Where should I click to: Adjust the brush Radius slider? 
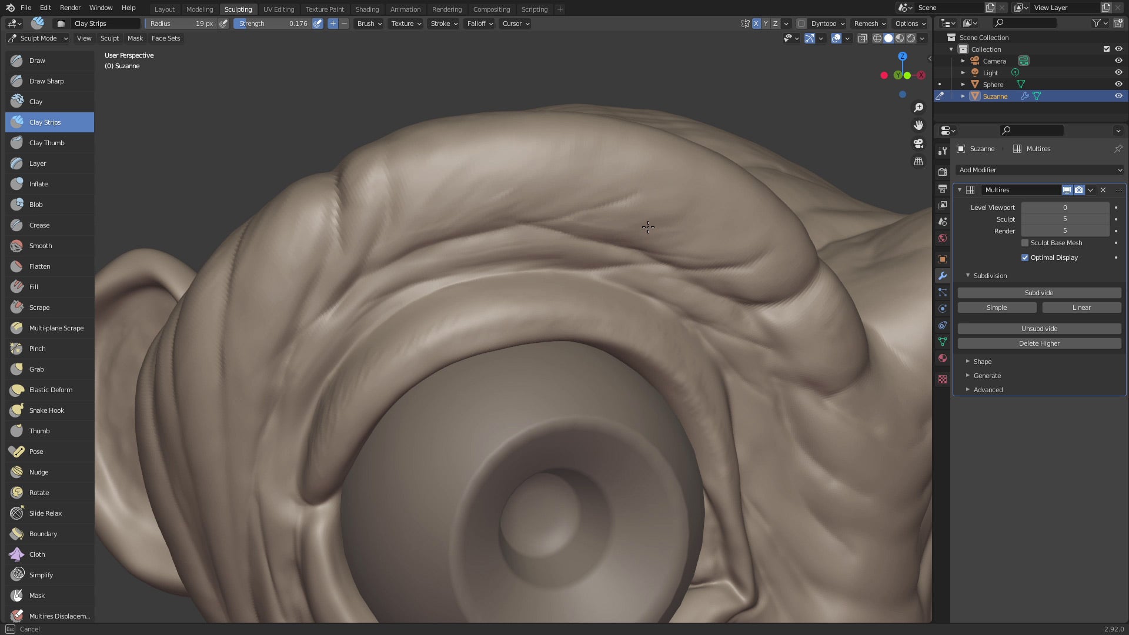(x=181, y=24)
